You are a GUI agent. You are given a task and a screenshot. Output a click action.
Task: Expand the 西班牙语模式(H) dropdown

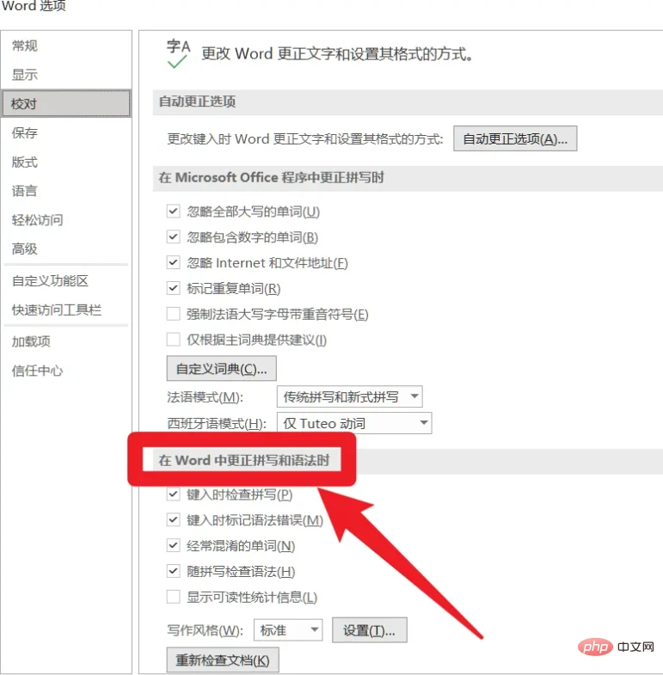click(x=354, y=423)
